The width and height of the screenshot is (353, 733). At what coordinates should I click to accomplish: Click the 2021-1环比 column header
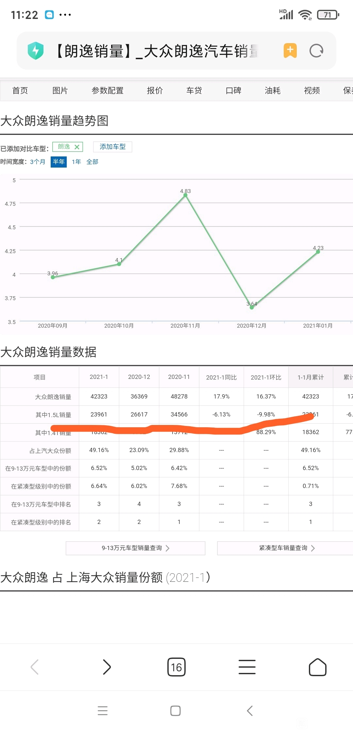tap(266, 377)
